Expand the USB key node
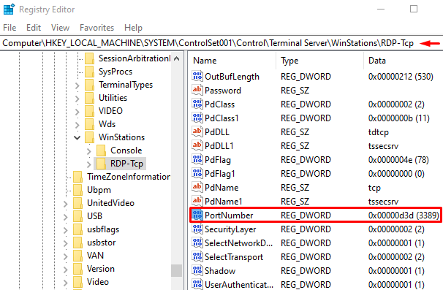Screen dimensions: 443x290 (66, 216)
